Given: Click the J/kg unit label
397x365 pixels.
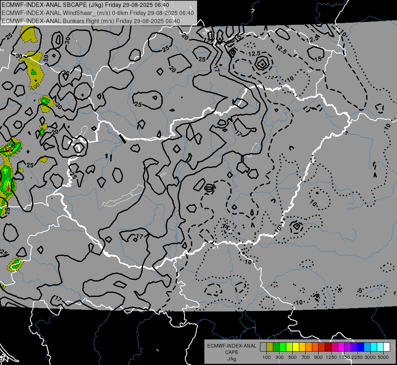Looking at the screenshot, I should pos(232,359).
